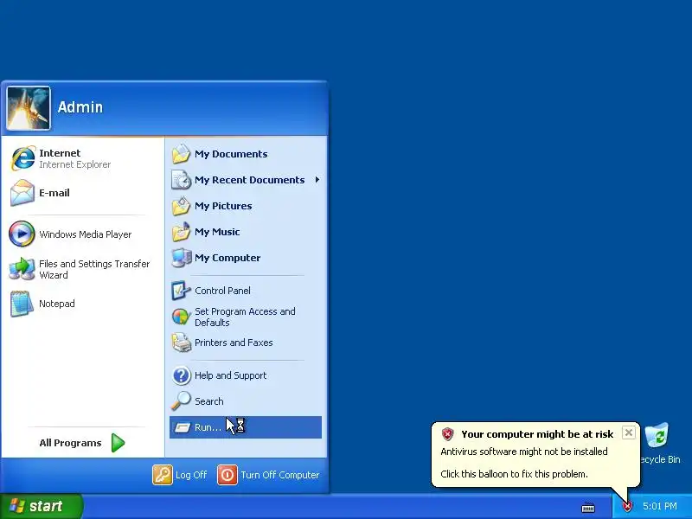This screenshot has height=519, width=692.
Task: Click the keyboard icon in the taskbar
Action: 588,508
